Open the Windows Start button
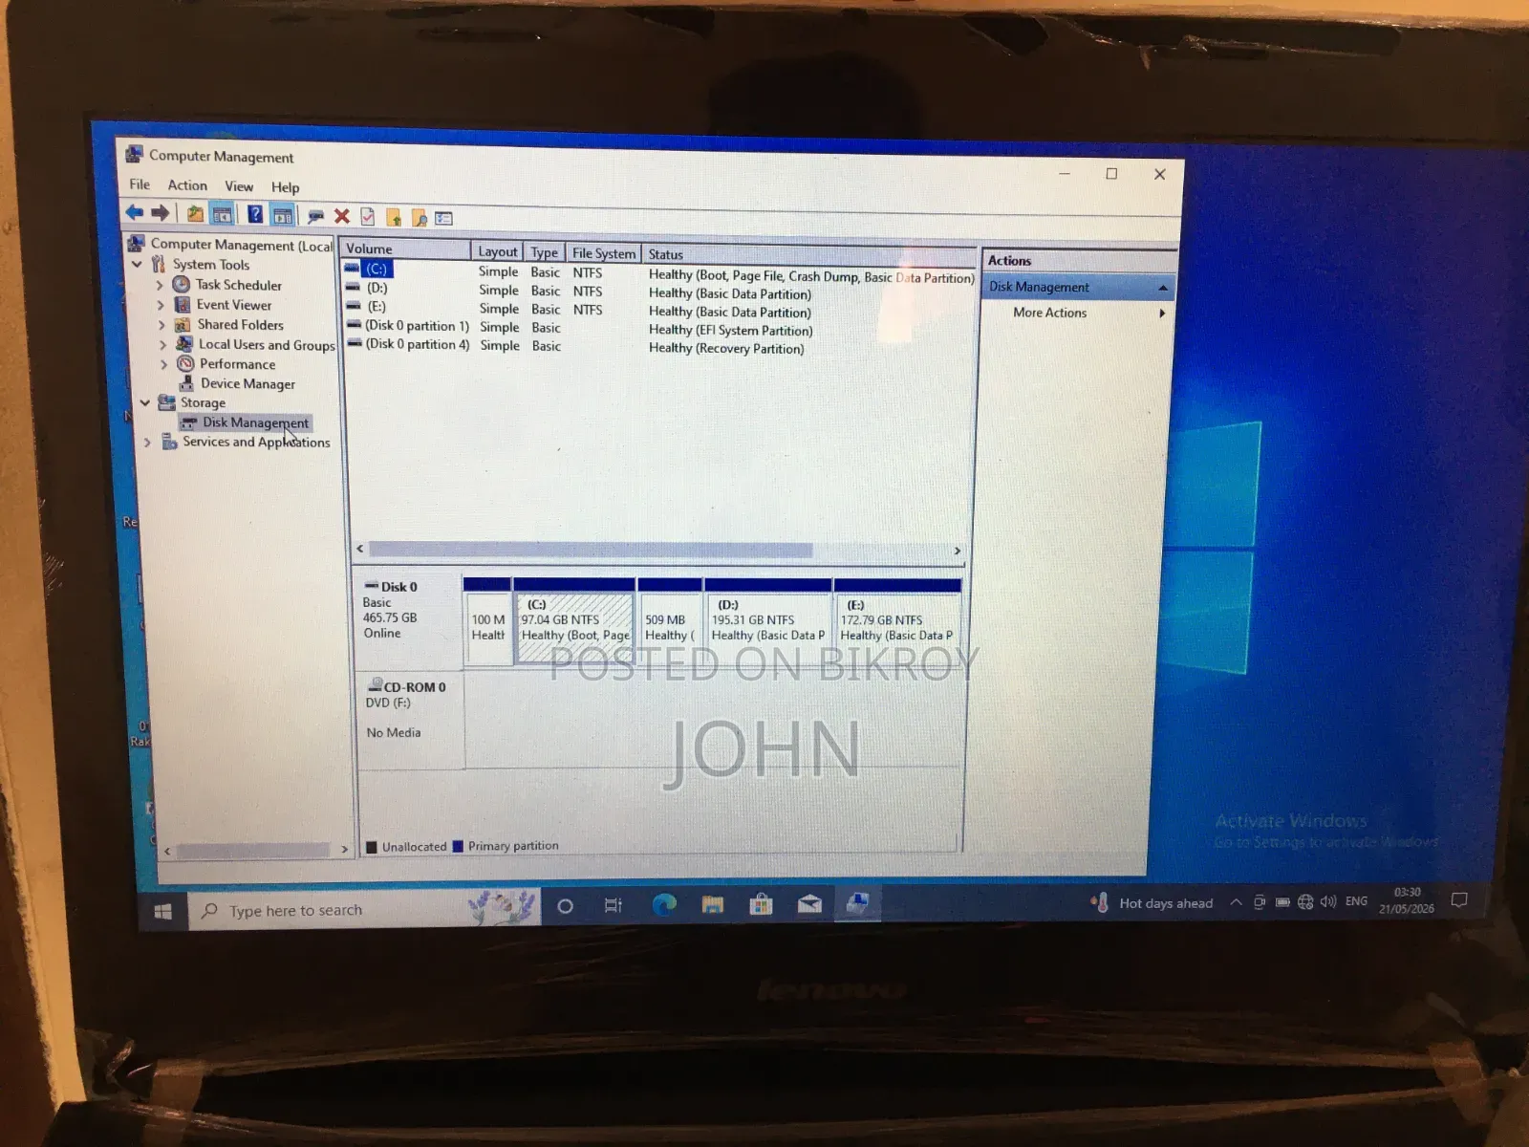Viewport: 1529px width, 1147px height. 163,911
